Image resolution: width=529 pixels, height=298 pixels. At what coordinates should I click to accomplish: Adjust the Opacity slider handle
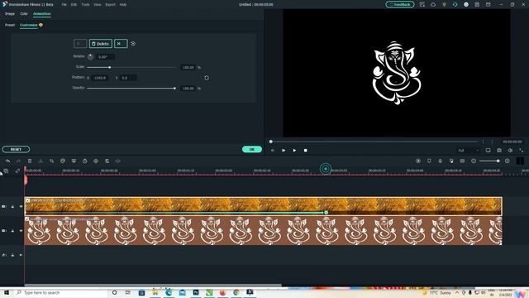pos(174,89)
